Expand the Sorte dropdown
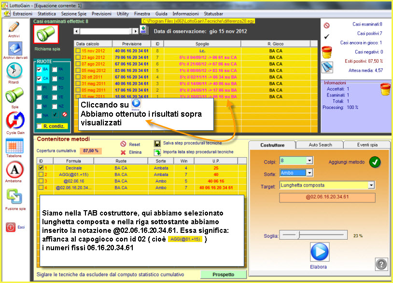393x283 pixels. (310, 173)
